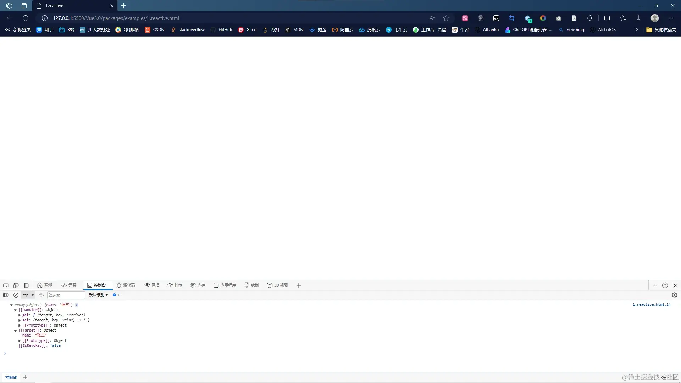Screen dimensions: 681x383
Task: Reload the page with refresh button
Action: pos(25,18)
